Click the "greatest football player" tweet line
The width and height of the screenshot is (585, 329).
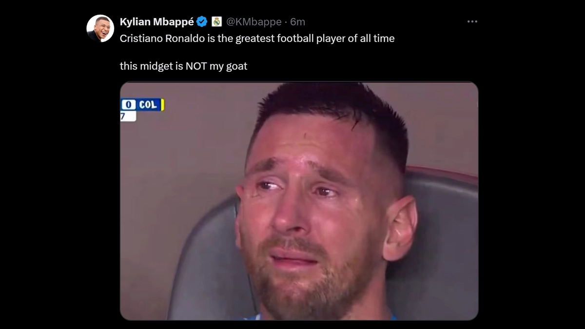click(257, 39)
